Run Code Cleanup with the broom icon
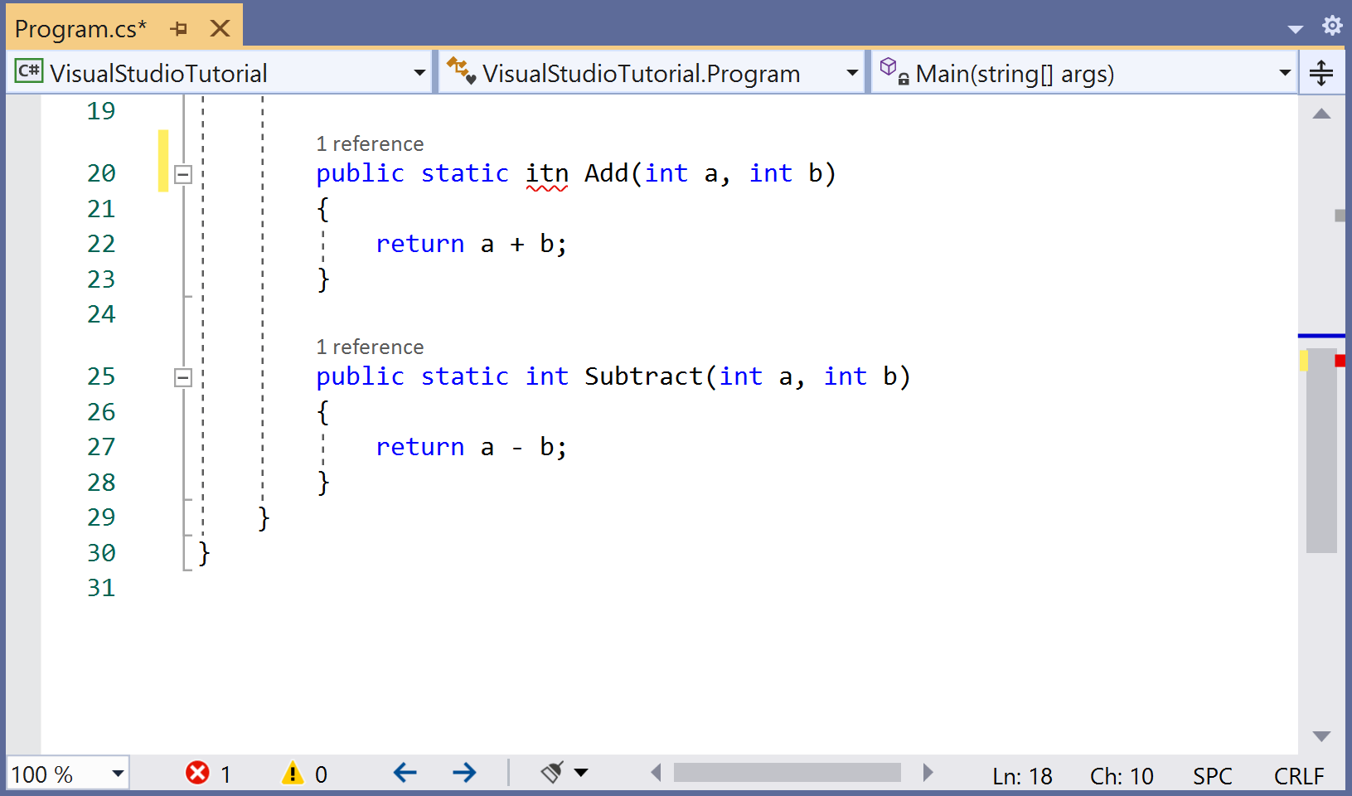1352x796 pixels. [x=552, y=773]
